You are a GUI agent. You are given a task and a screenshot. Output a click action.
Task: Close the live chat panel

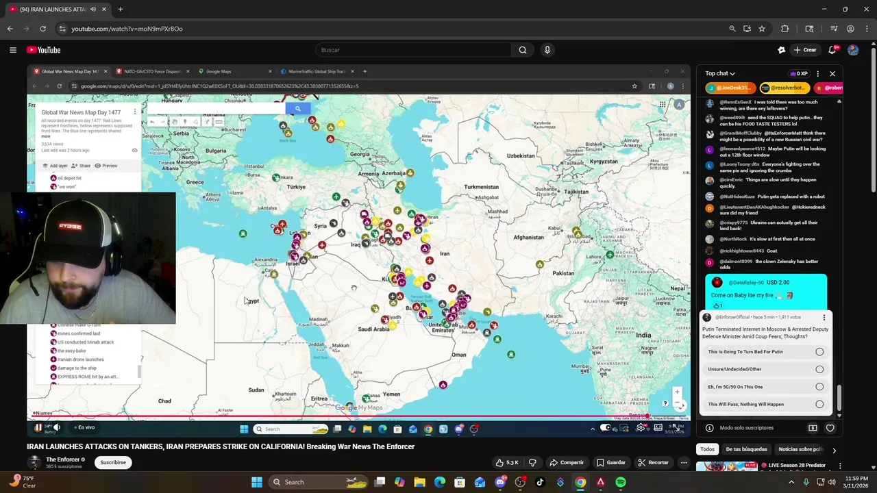click(832, 73)
